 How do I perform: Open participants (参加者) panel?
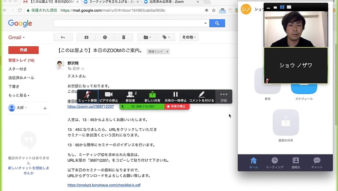(x=130, y=96)
